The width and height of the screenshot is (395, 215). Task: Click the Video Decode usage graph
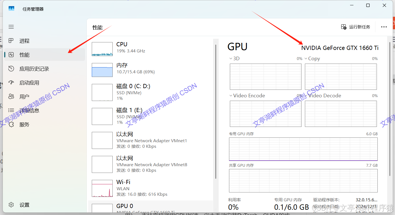[x=341, y=114]
